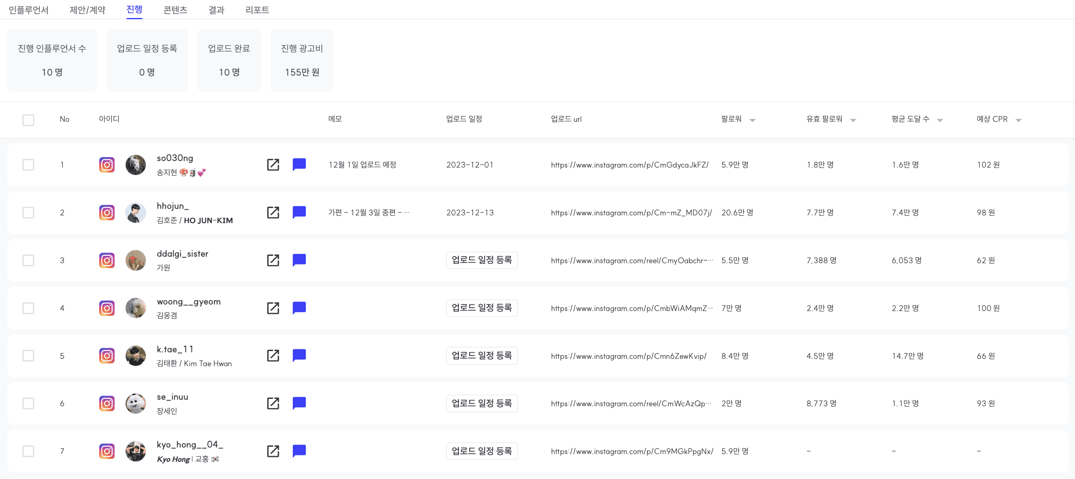Toggle the select-all checkbox in table header
The image size is (1075, 479).
pyautogui.click(x=28, y=120)
